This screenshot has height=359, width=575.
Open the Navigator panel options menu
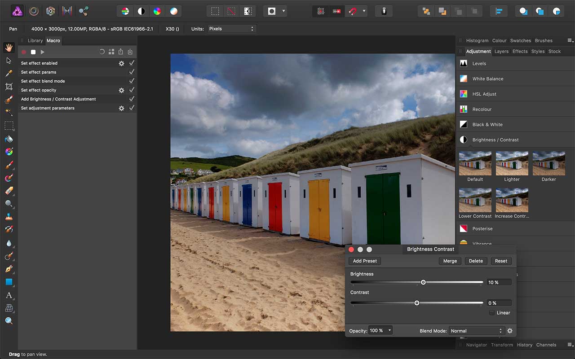(x=570, y=345)
